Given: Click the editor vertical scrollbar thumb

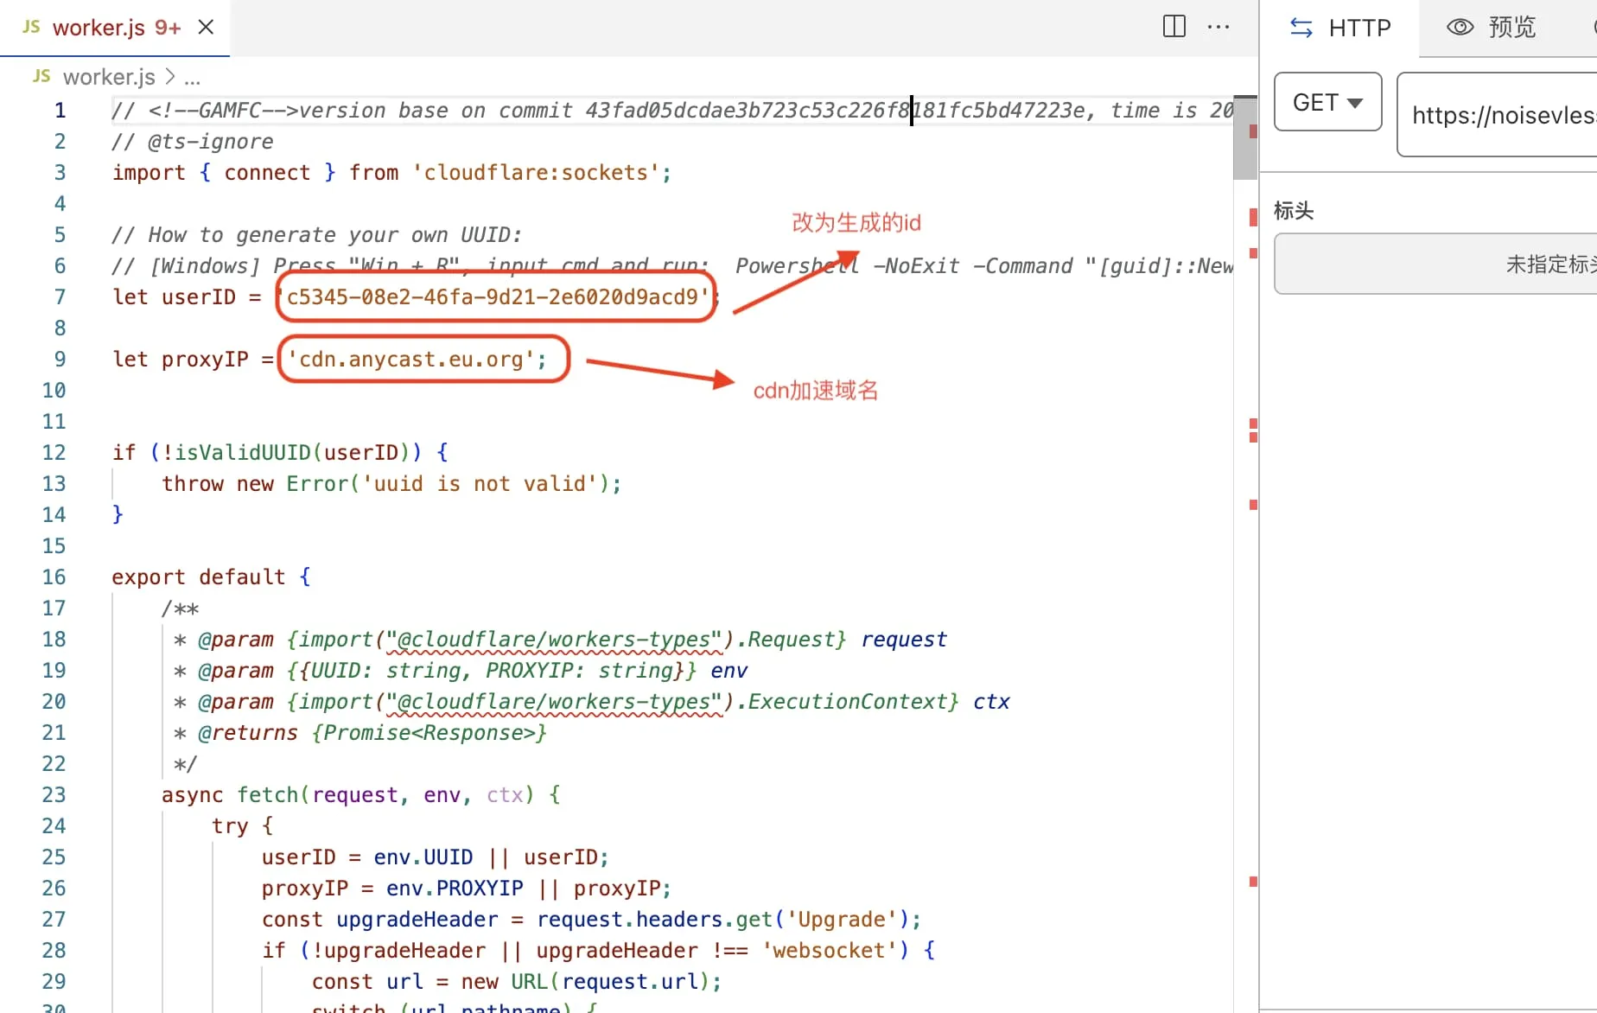Looking at the screenshot, I should tap(1244, 138).
